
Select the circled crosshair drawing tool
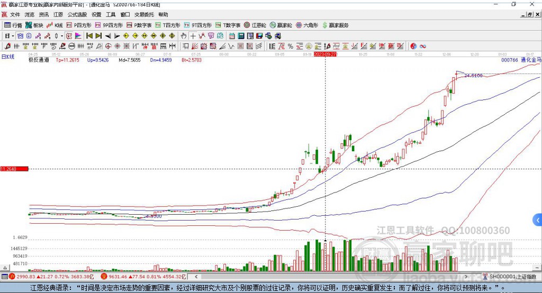pos(108,47)
